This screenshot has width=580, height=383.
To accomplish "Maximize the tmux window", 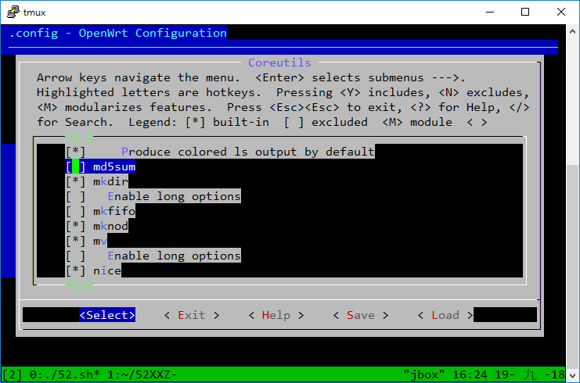I will click(x=525, y=12).
